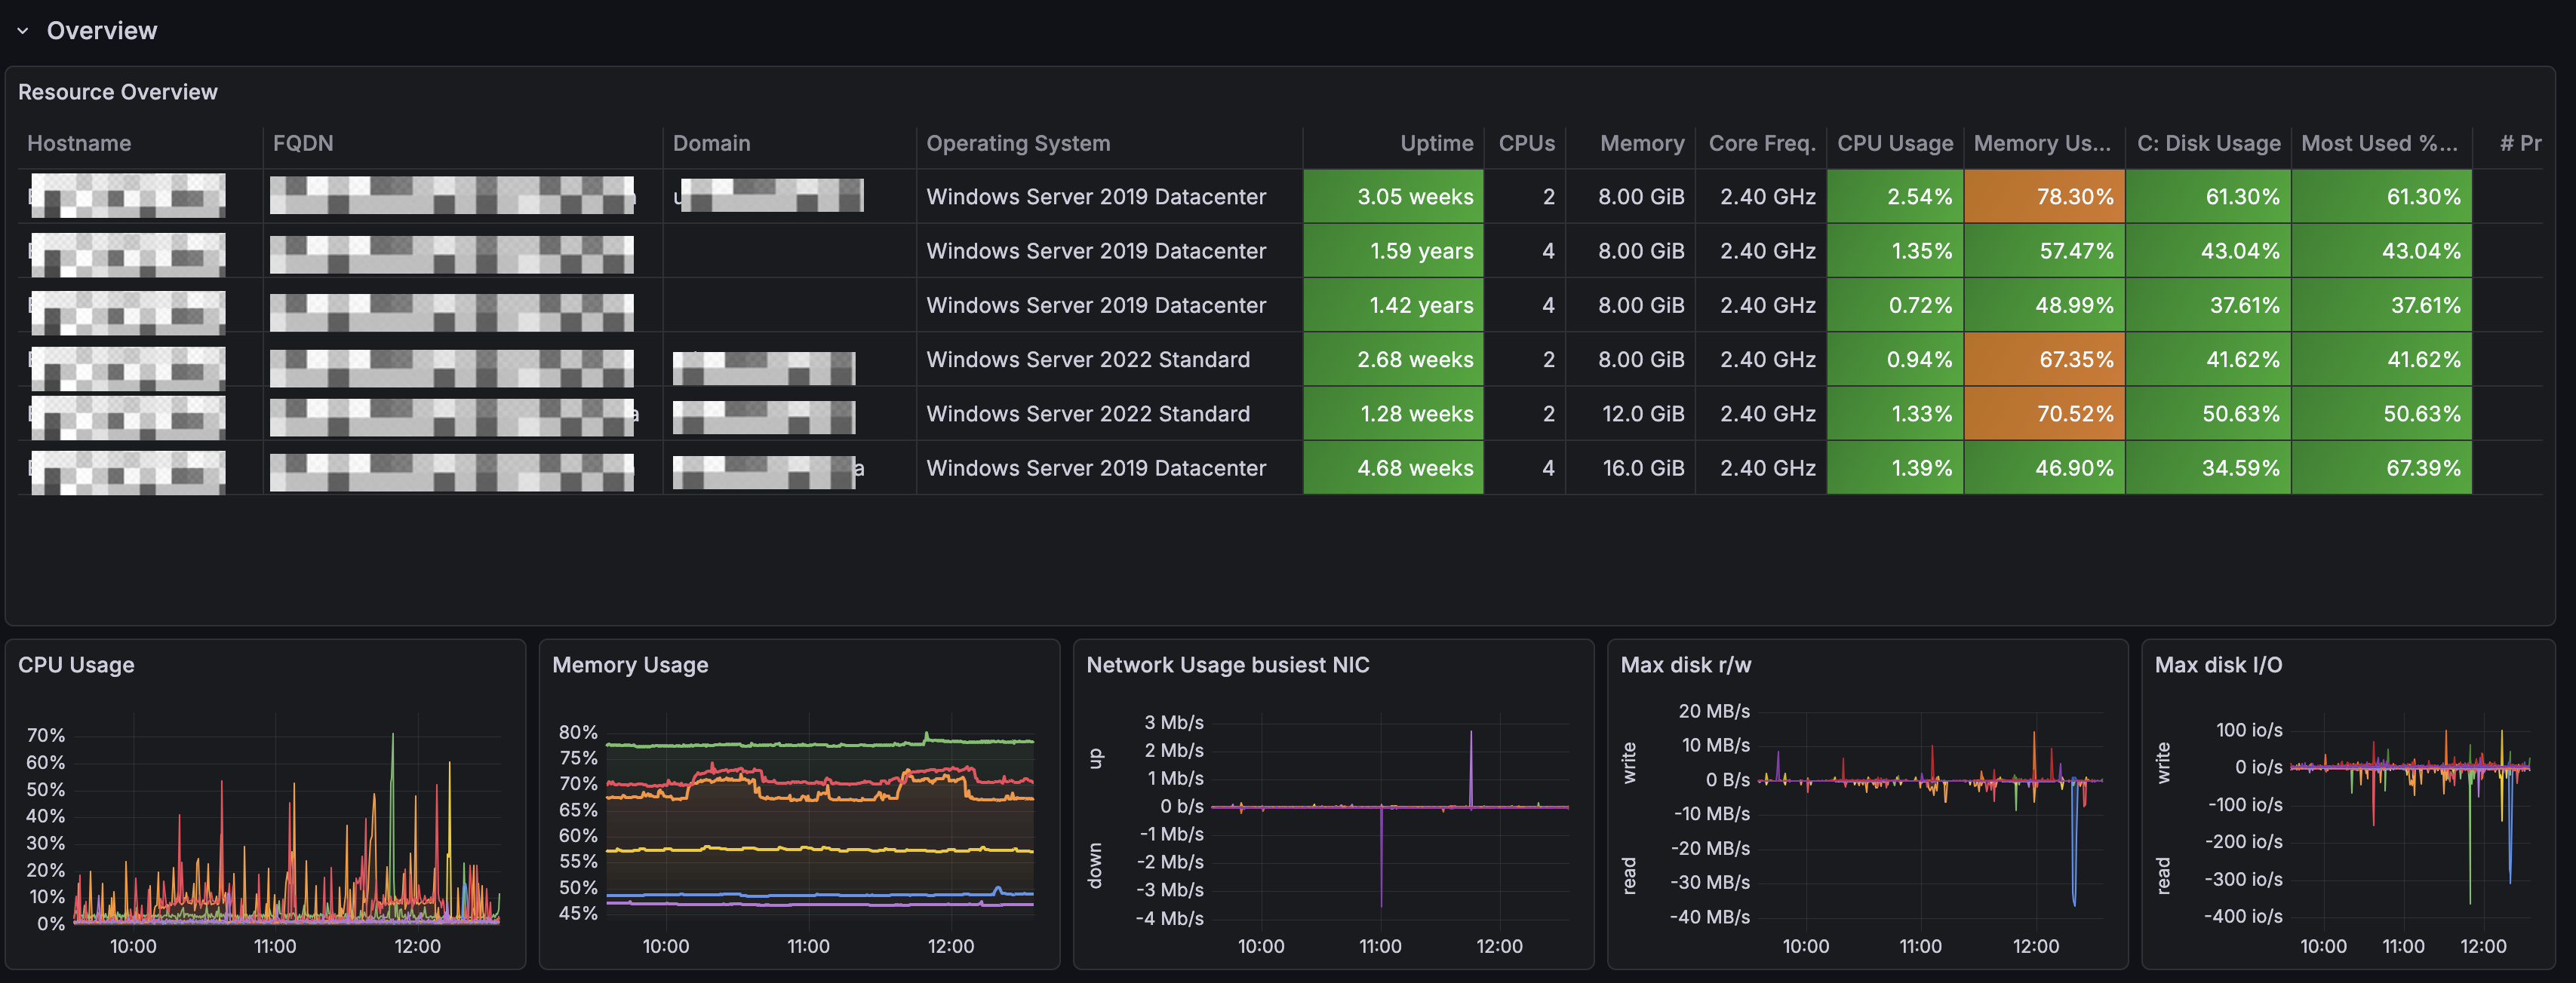Click the Max disk I/O panel title

(2220, 664)
